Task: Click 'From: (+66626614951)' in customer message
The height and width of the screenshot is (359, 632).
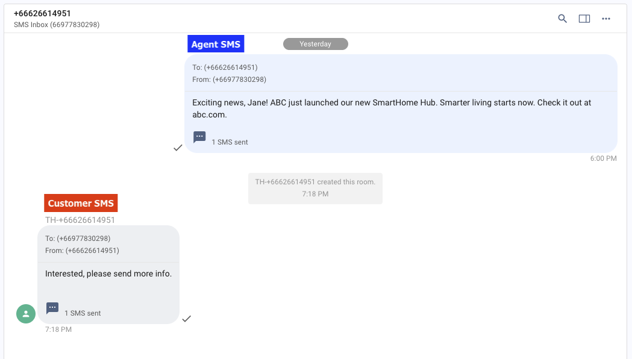Action: coord(82,251)
